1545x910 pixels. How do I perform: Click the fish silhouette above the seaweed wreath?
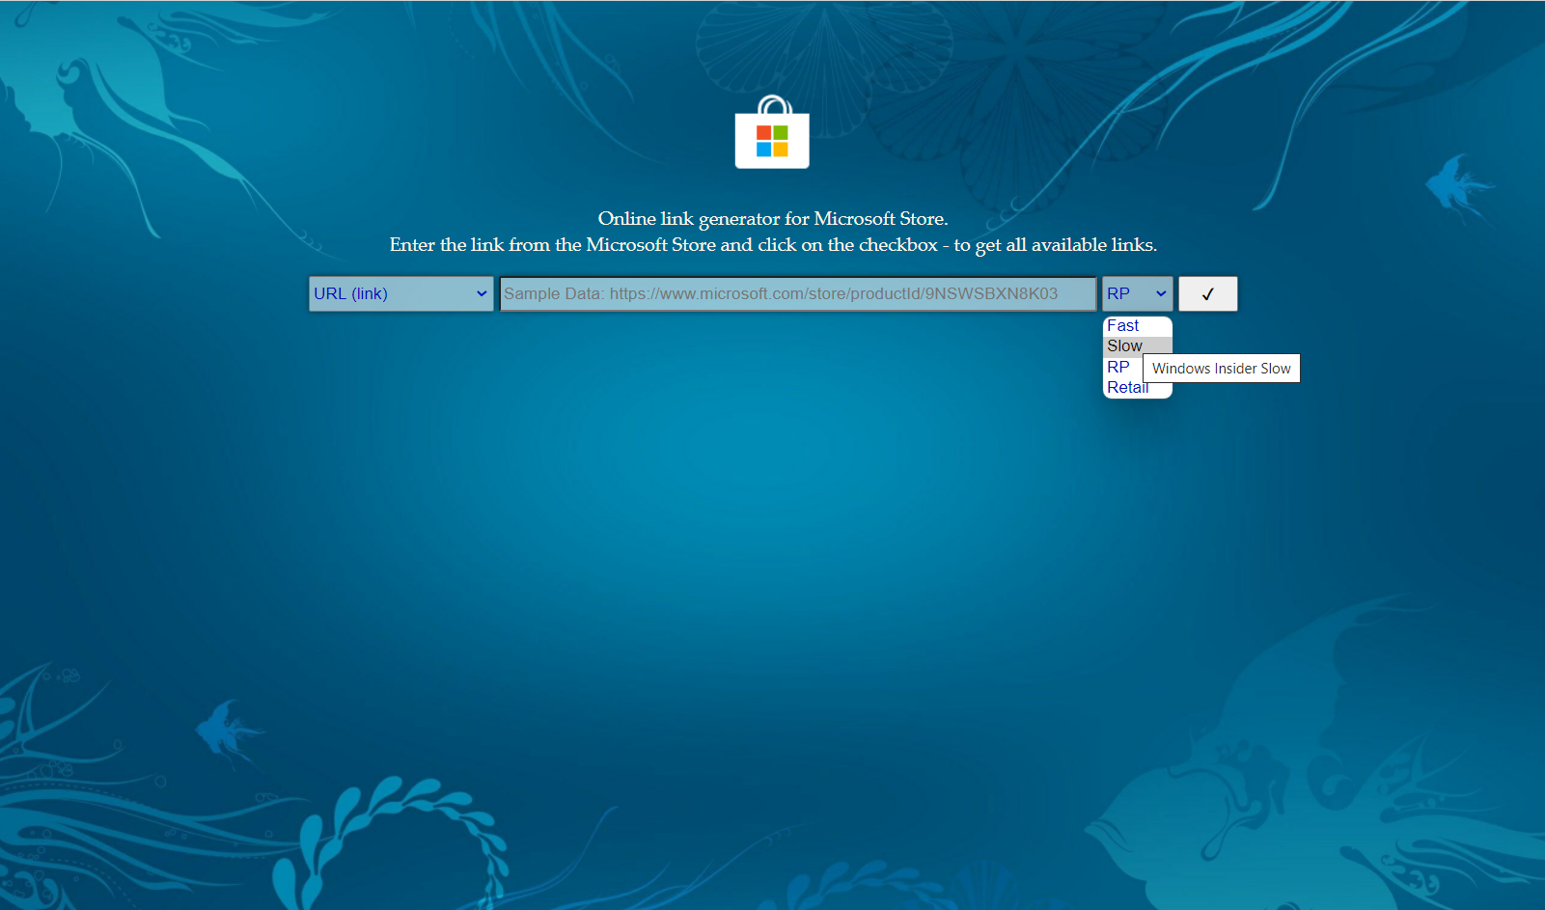228,731
